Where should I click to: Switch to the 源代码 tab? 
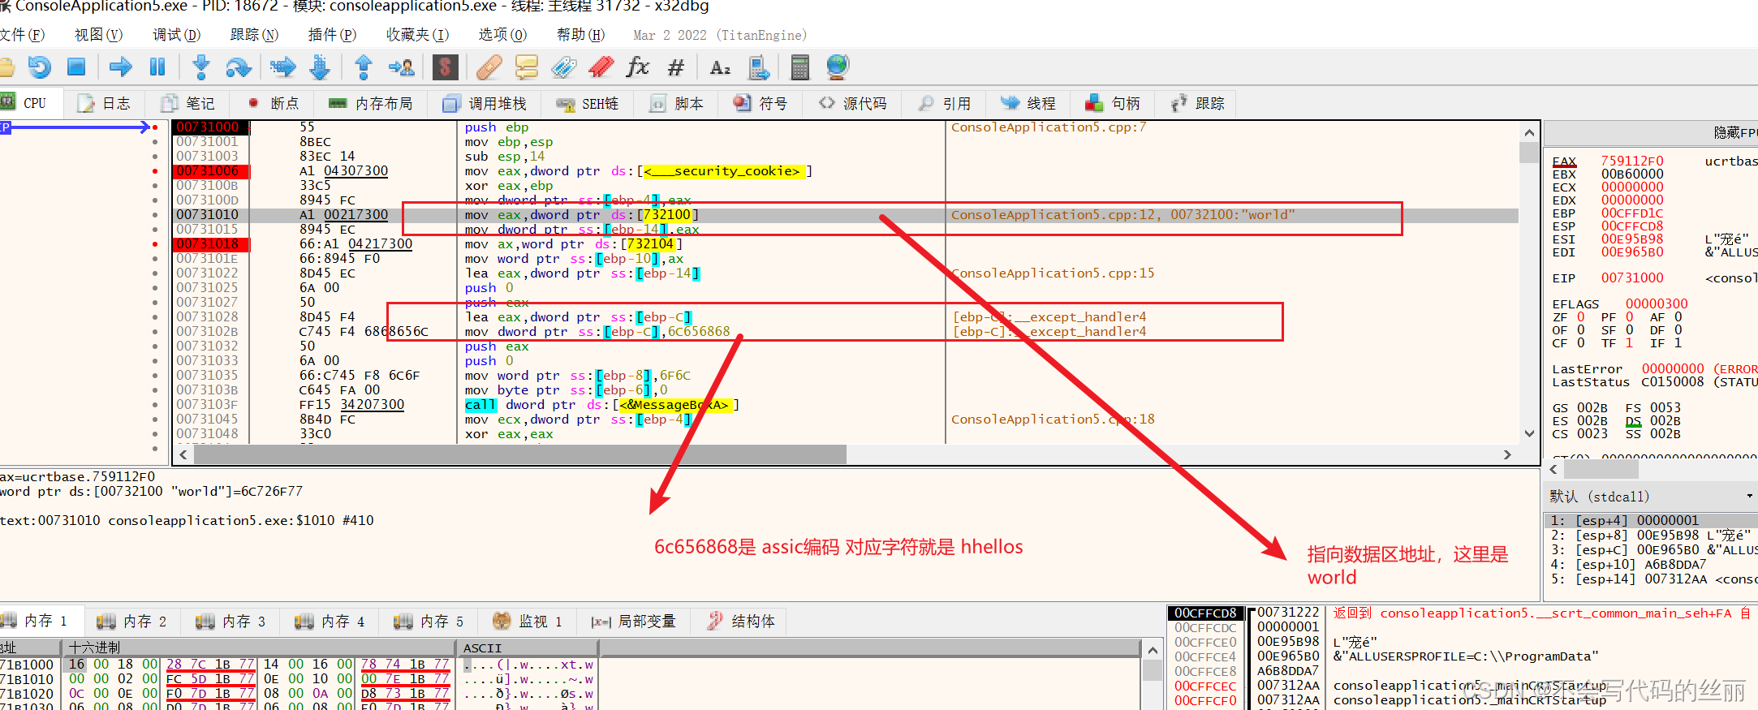pos(852,103)
